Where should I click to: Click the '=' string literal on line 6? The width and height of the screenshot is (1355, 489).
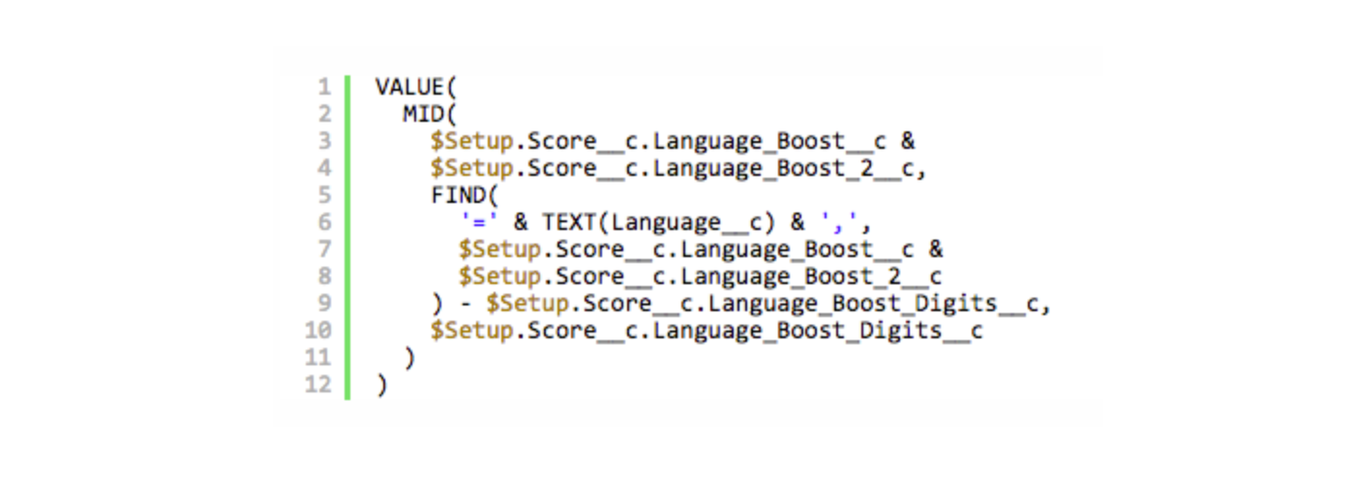coord(480,222)
